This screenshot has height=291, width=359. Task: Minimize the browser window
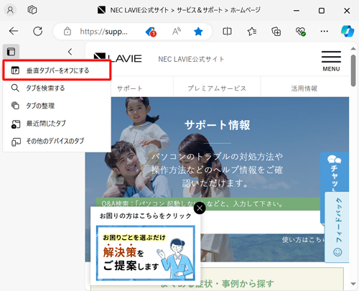pyautogui.click(x=297, y=11)
